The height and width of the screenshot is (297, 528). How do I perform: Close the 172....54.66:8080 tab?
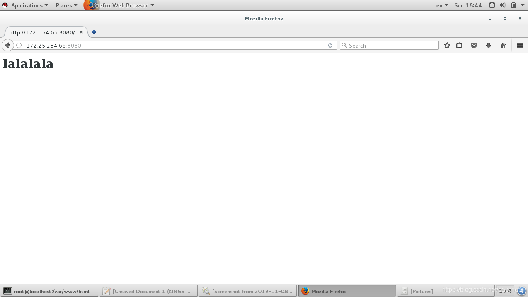click(81, 32)
